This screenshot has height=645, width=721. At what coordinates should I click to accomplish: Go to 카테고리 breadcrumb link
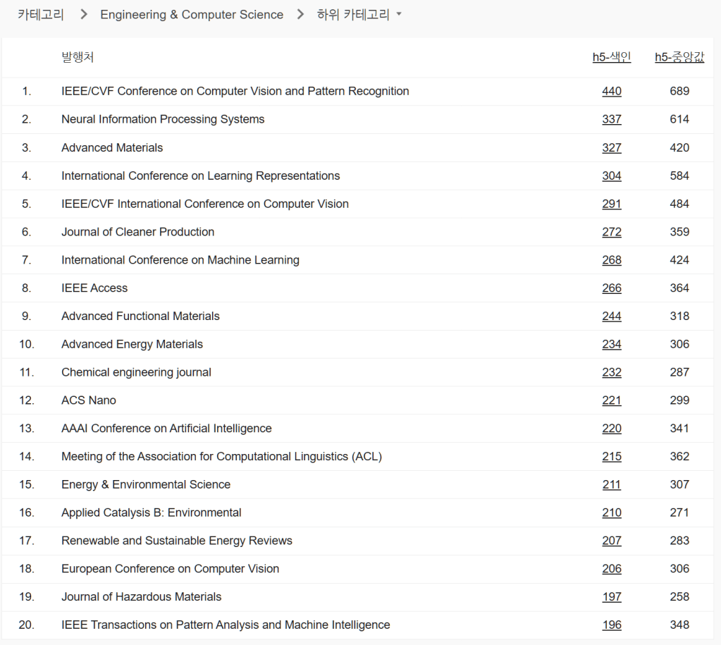[40, 15]
